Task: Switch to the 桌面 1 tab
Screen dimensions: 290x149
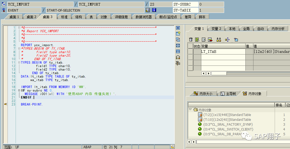Action: [14, 17]
